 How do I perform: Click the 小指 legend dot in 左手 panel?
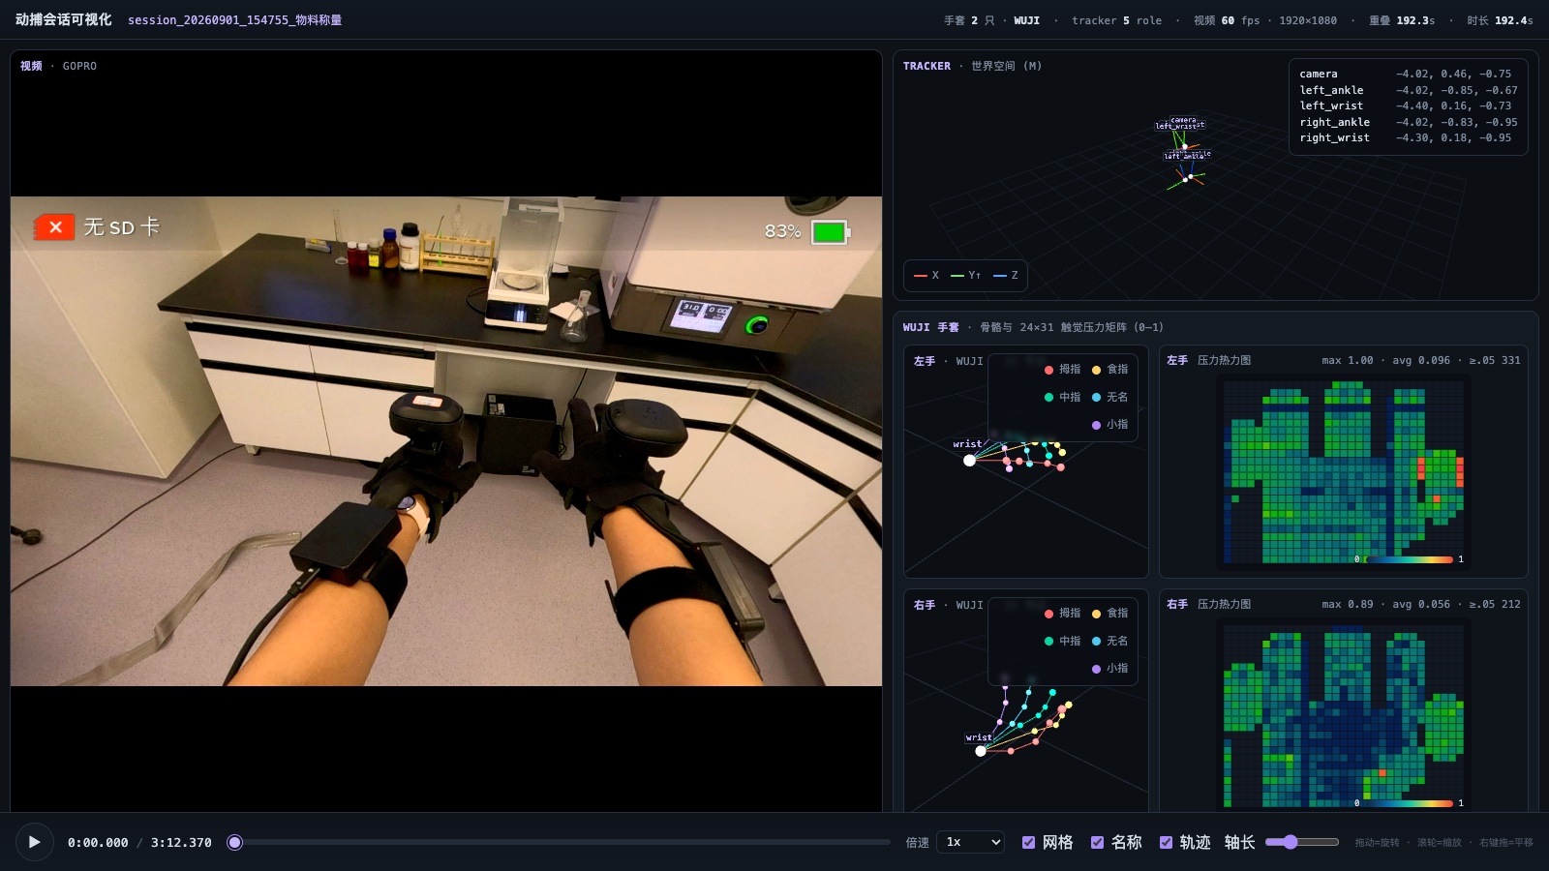pos(1096,425)
